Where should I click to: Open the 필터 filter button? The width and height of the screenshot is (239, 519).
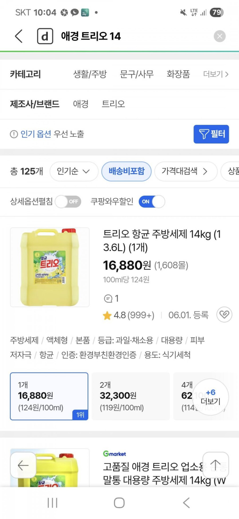211,134
